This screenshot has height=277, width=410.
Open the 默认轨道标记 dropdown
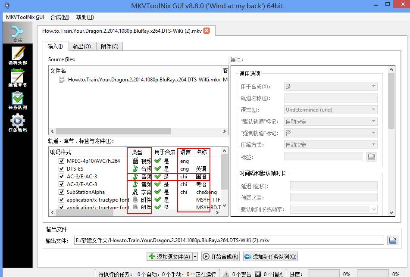pos(331,121)
